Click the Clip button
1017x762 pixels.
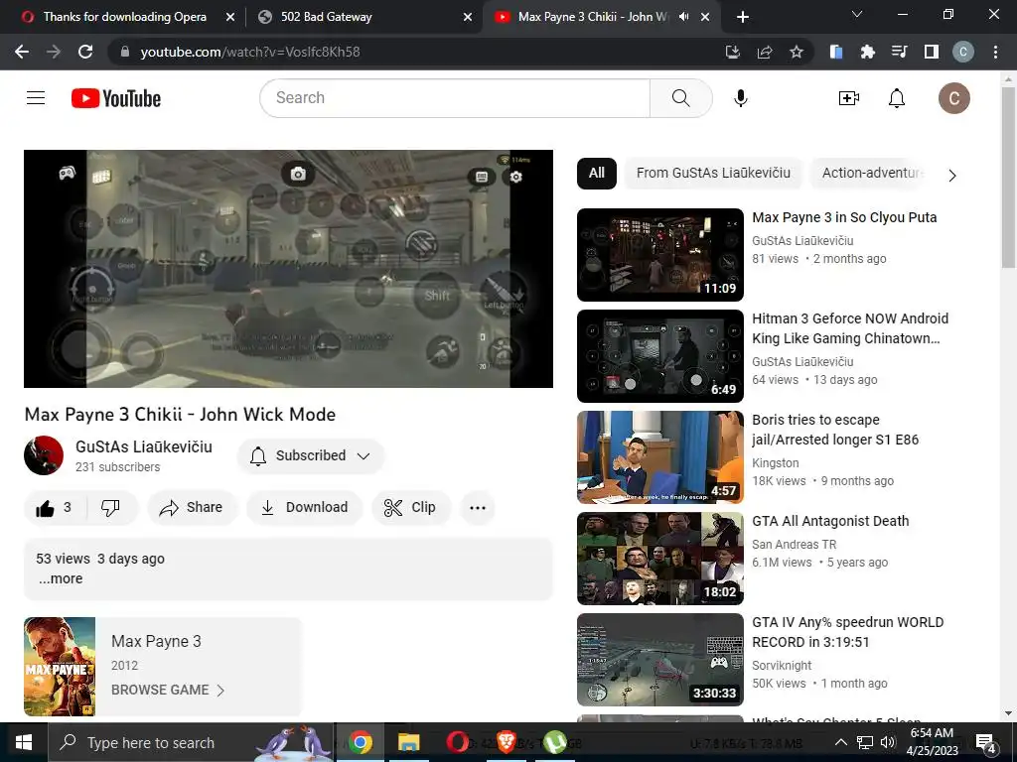point(410,507)
